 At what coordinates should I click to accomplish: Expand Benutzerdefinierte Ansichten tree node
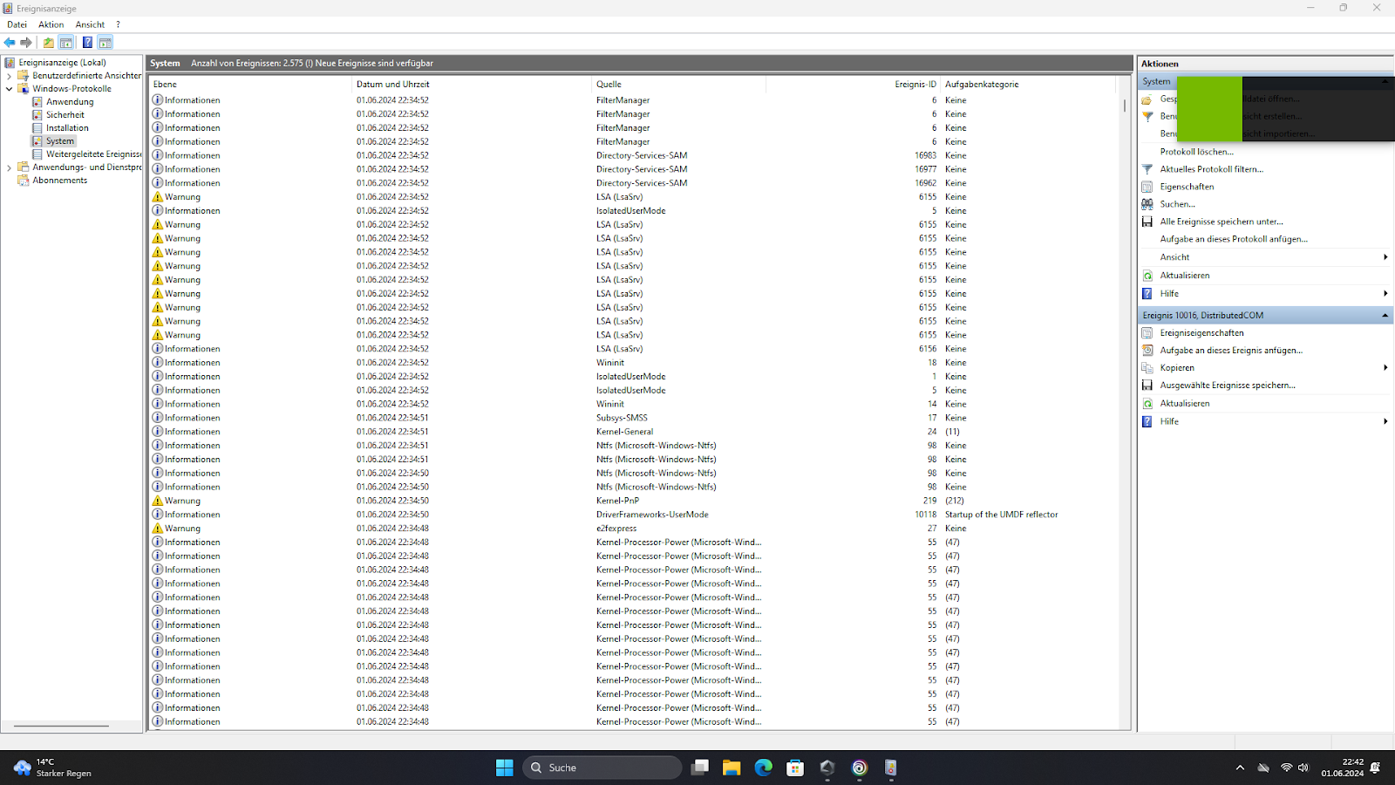[x=9, y=76]
